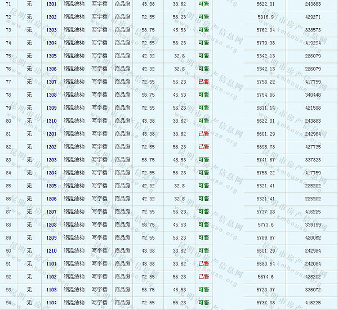The width and height of the screenshot is (338, 310).
Task: Open unit 1310 link
Action: (51, 120)
